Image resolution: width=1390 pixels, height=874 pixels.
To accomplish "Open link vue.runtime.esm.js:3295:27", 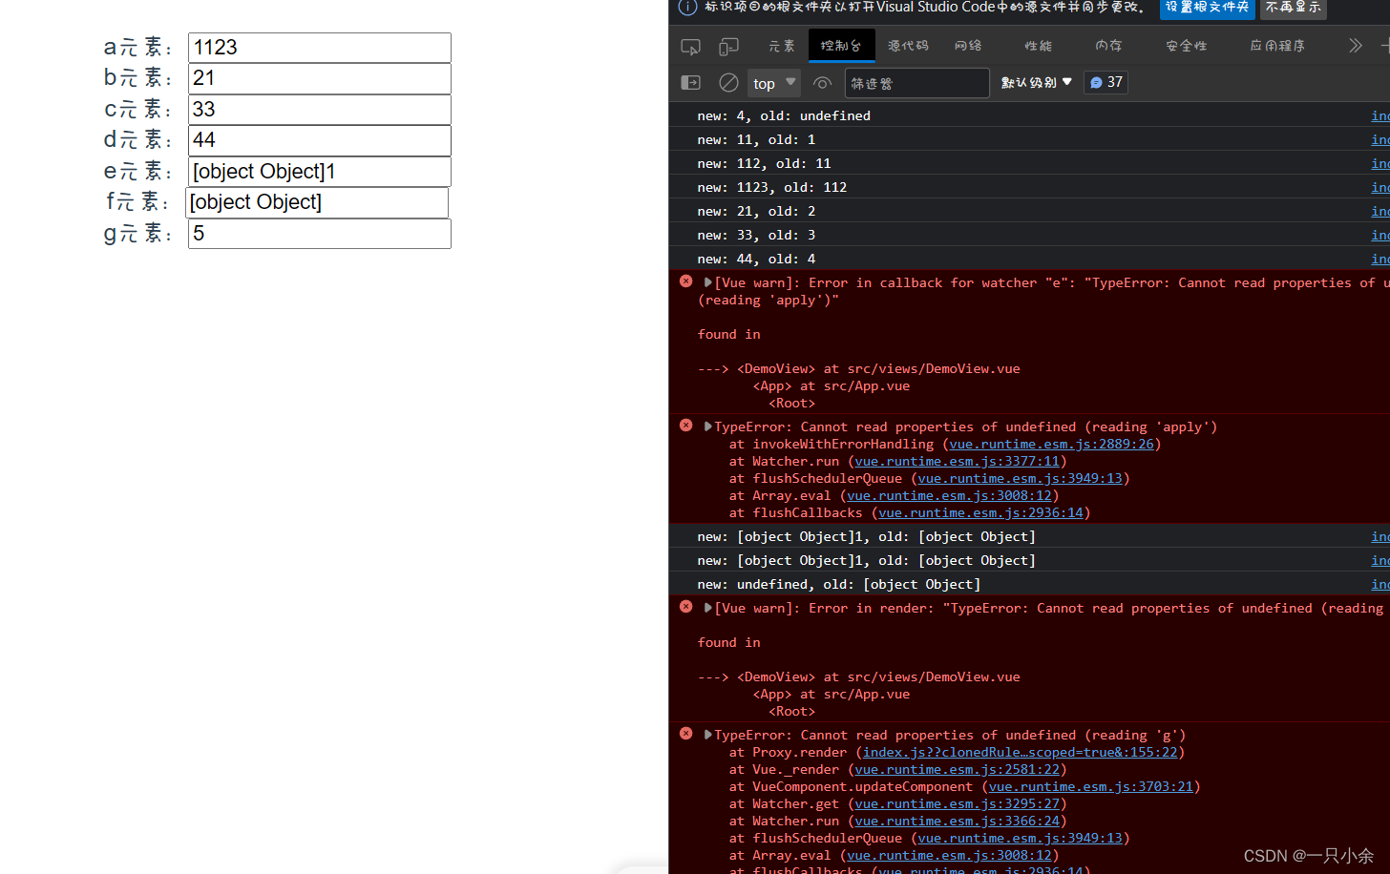I will pos(957,803).
